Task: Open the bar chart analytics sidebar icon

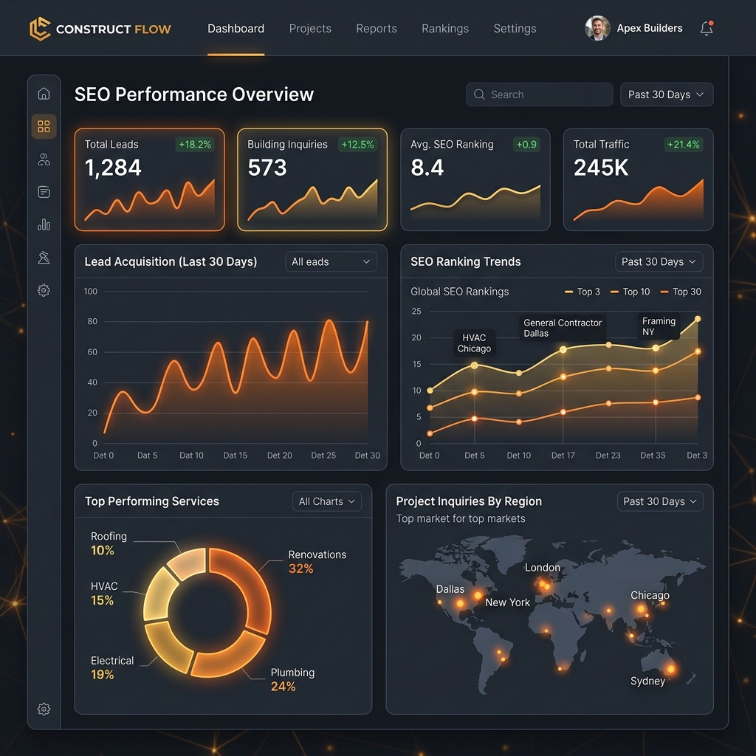Action: point(44,224)
